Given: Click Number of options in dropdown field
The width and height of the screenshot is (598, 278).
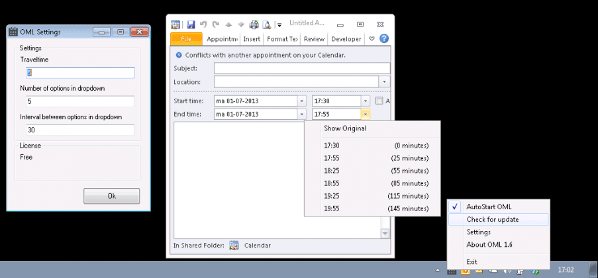Looking at the screenshot, I should 80,101.
